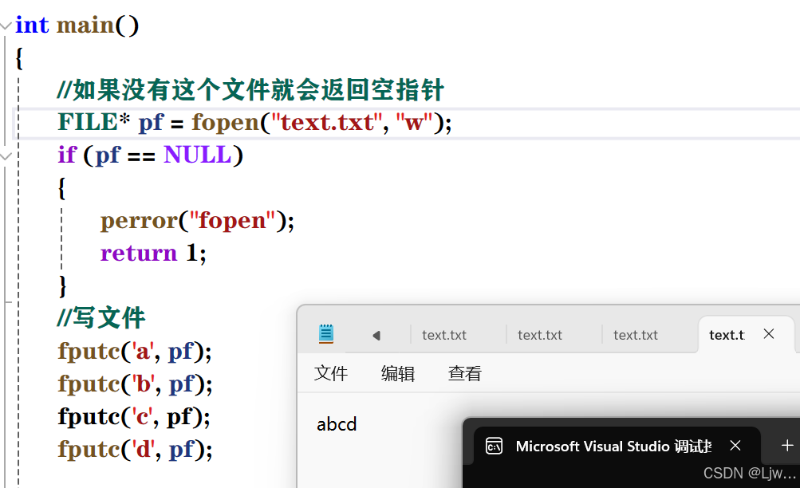Click the return 1; statement
This screenshot has width=800, height=488.
pos(154,254)
